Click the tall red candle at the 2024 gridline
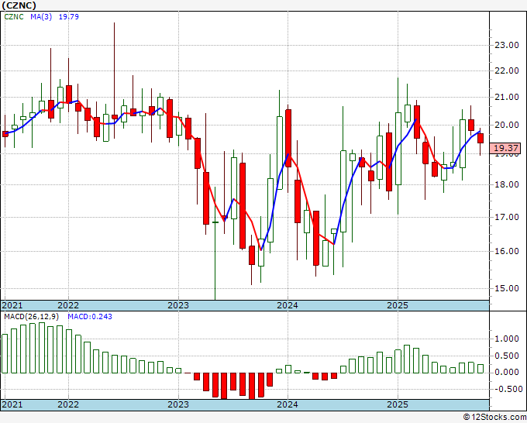Viewport: 527px width, 423px height. (288, 138)
